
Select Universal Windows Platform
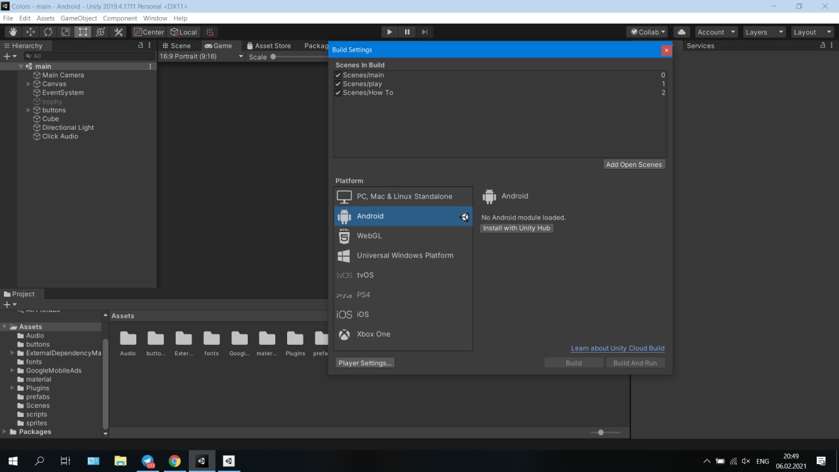pyautogui.click(x=403, y=256)
